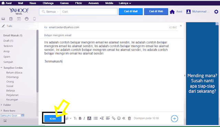
Task: Click the Cari di Web button
Action: point(156,11)
